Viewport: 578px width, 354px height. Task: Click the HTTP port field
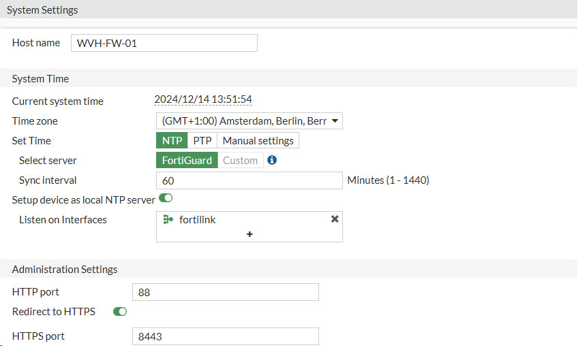tap(224, 292)
